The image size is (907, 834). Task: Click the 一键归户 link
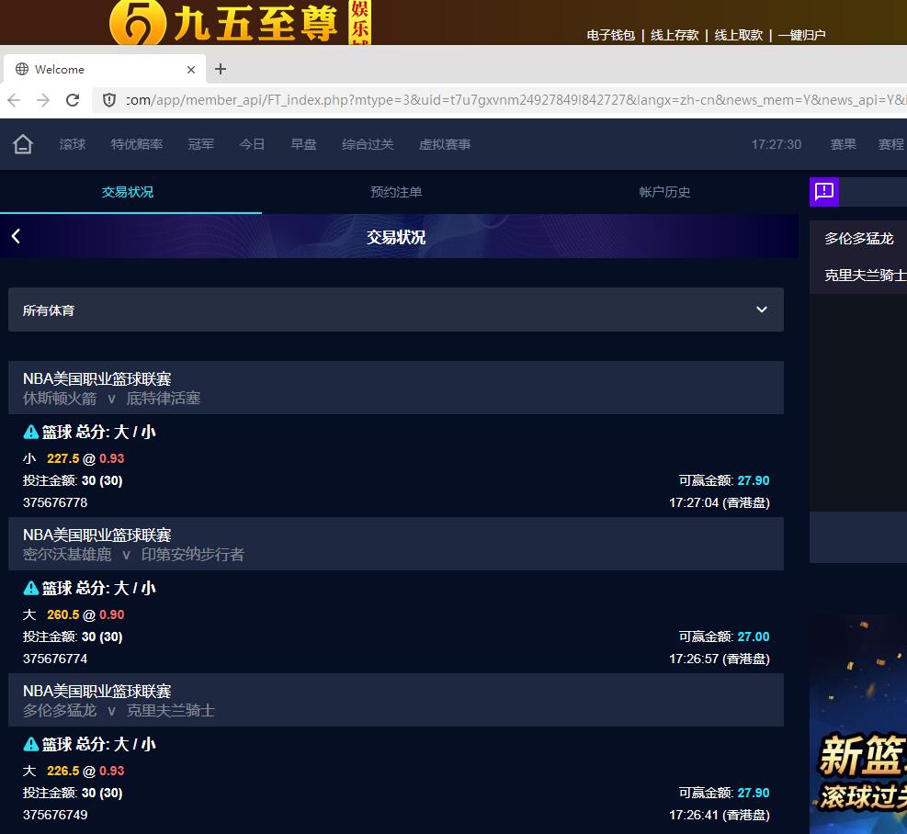pos(801,35)
